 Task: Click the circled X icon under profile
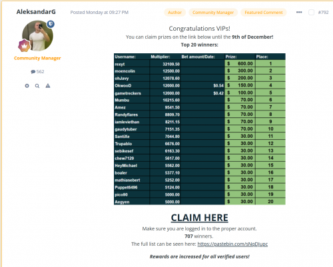(x=27, y=86)
